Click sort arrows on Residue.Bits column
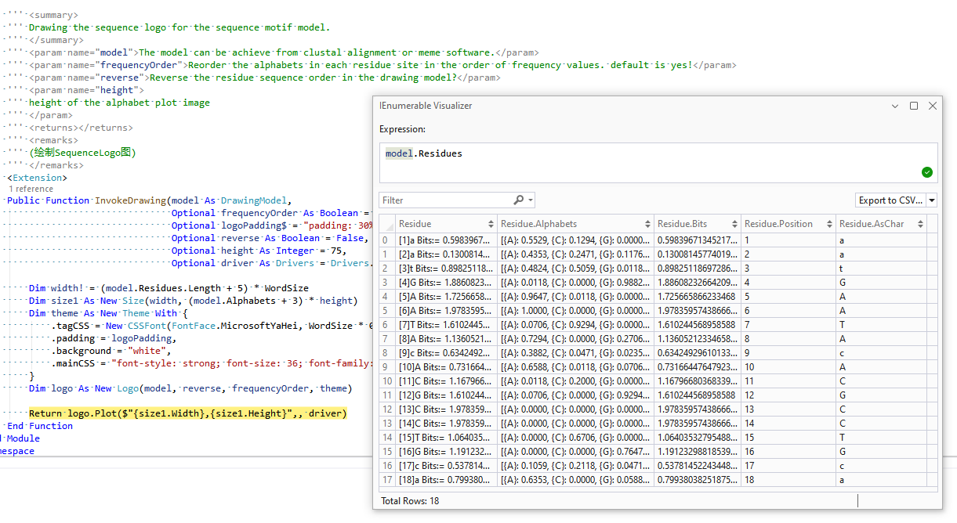 (x=734, y=224)
